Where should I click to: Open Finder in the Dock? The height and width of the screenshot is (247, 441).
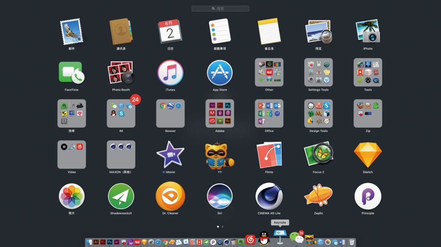click(x=89, y=242)
